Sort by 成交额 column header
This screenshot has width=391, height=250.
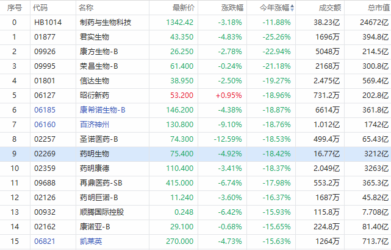pyautogui.click(x=330, y=8)
